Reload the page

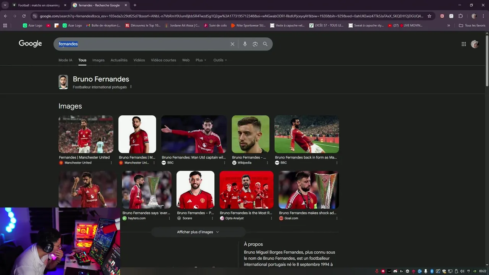(x=24, y=16)
